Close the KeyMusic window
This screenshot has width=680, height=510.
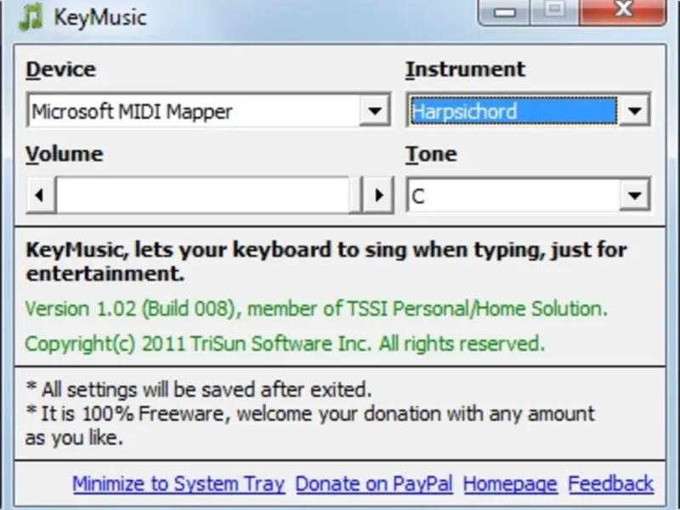point(623,11)
